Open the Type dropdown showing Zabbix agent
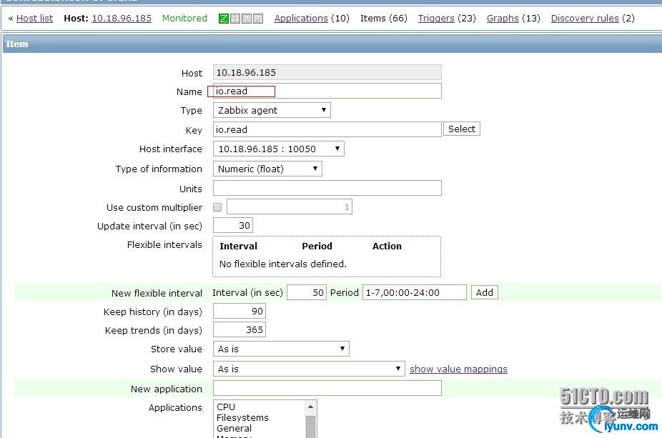This screenshot has width=662, height=438. 272,110
